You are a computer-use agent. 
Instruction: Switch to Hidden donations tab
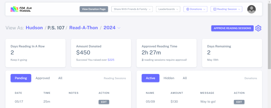click(169, 78)
